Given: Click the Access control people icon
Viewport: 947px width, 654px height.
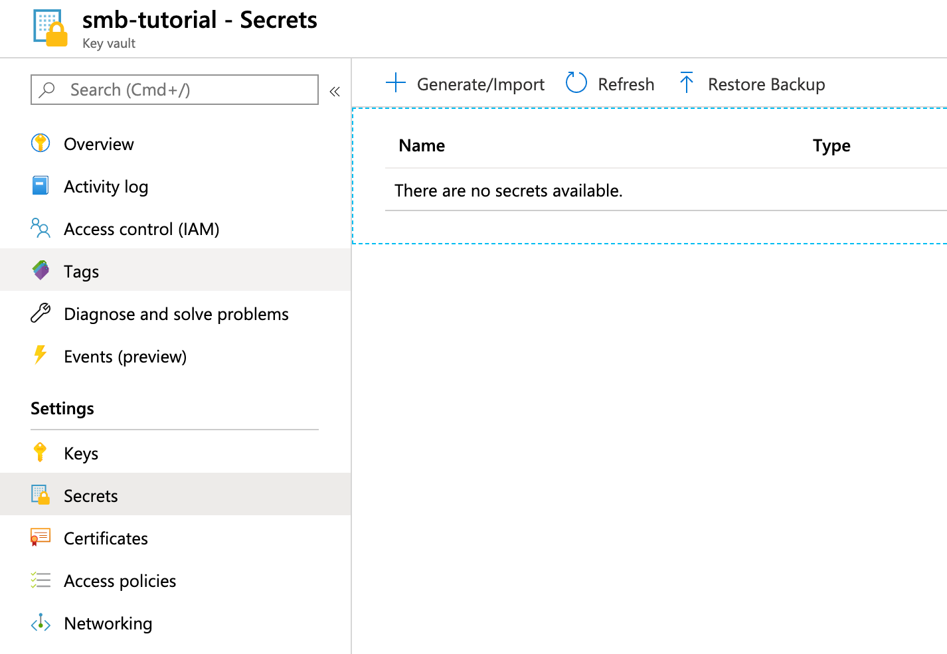Looking at the screenshot, I should coord(41,228).
